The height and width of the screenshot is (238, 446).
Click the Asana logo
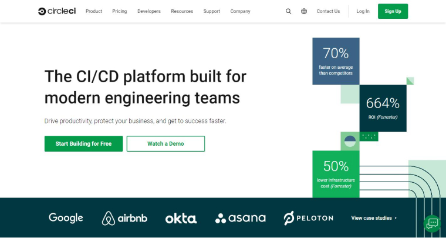pyautogui.click(x=241, y=219)
